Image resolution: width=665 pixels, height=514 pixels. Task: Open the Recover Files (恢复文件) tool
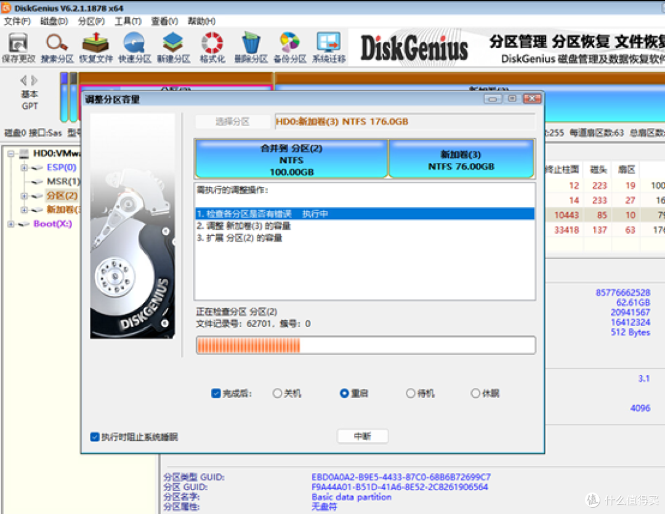point(96,47)
